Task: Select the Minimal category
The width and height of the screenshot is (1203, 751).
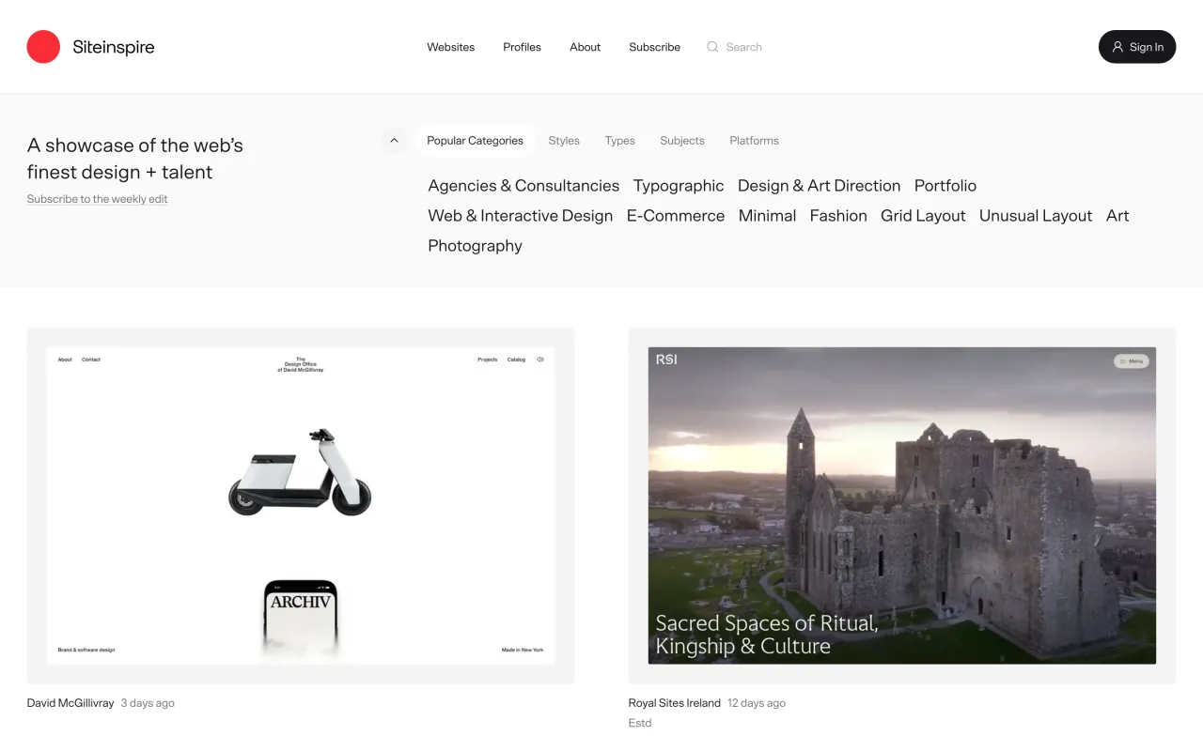Action: coord(767,216)
